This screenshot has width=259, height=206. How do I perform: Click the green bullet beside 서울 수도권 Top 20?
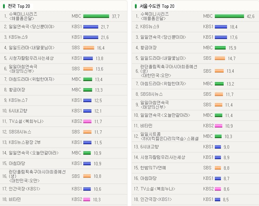(x=136, y=6)
